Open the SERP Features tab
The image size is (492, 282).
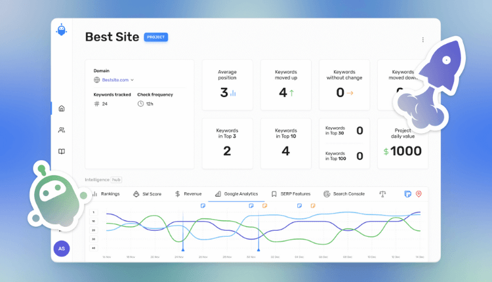click(x=291, y=194)
